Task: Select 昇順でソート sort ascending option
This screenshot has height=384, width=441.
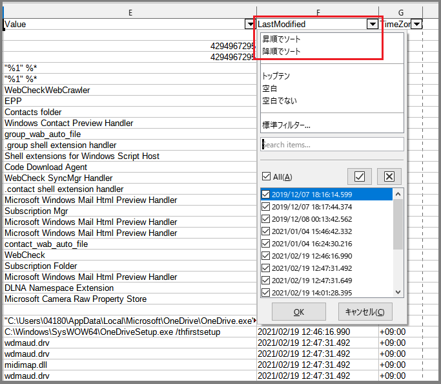Action: click(x=282, y=39)
